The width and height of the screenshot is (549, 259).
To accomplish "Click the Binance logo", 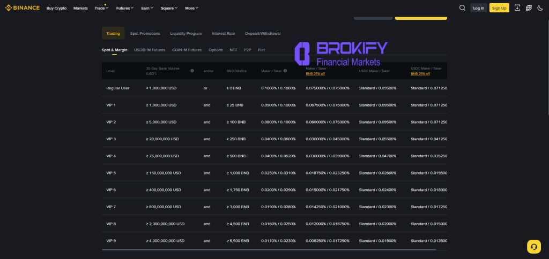I will coord(23,8).
